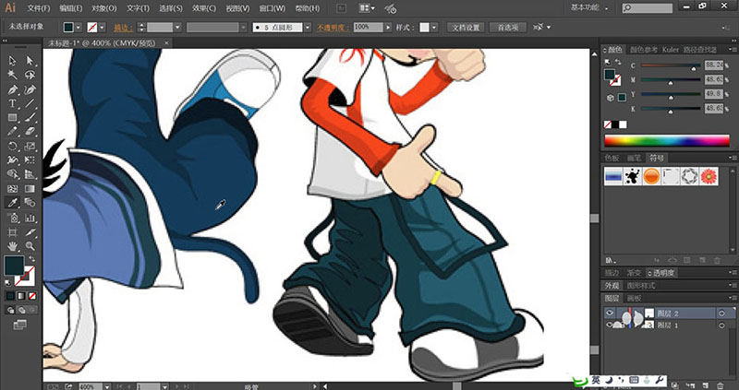
Task: Delete selected layer with the trash icon
Action: coord(719,384)
